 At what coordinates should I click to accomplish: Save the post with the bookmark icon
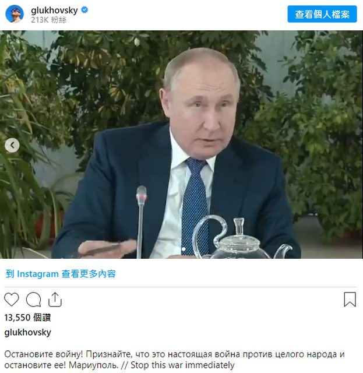[x=350, y=300]
